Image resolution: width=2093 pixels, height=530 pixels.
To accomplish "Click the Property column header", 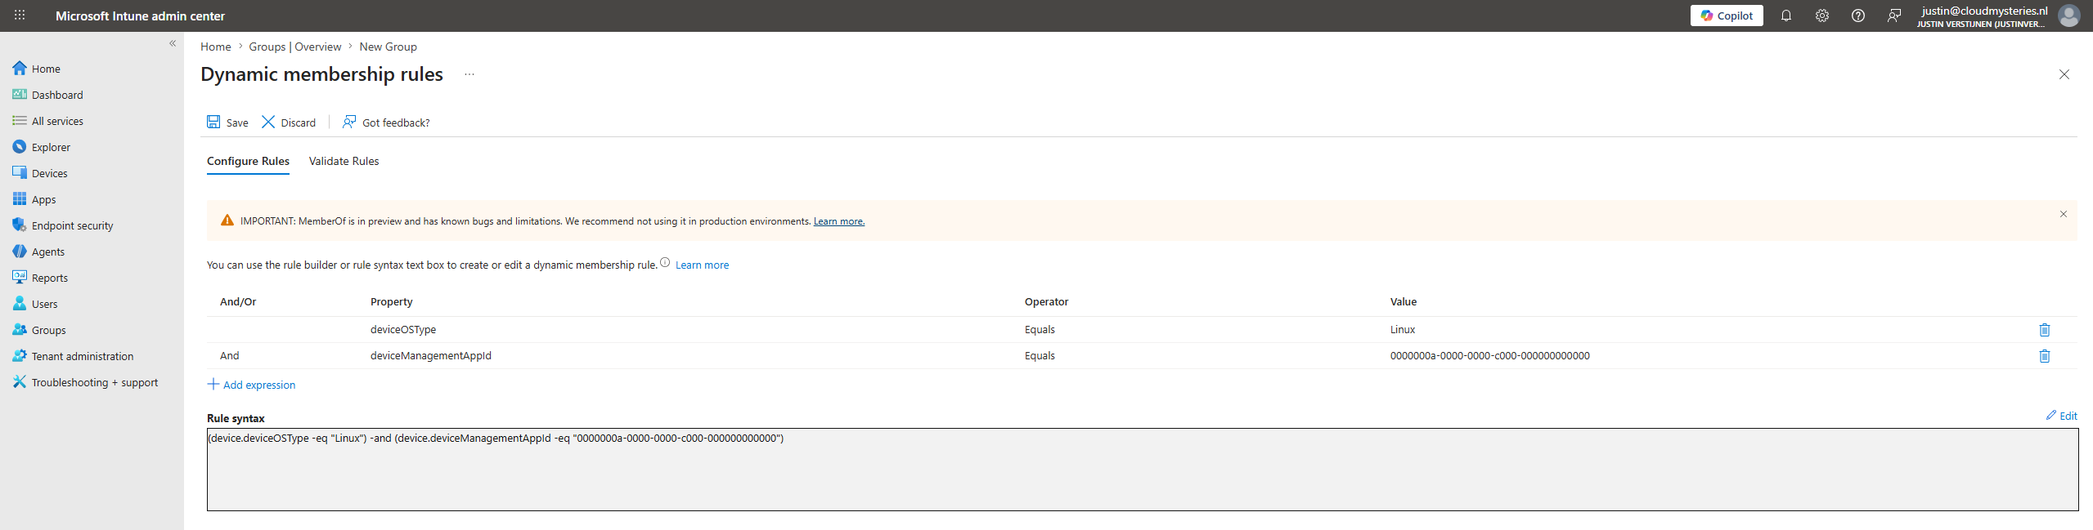I will pos(392,302).
